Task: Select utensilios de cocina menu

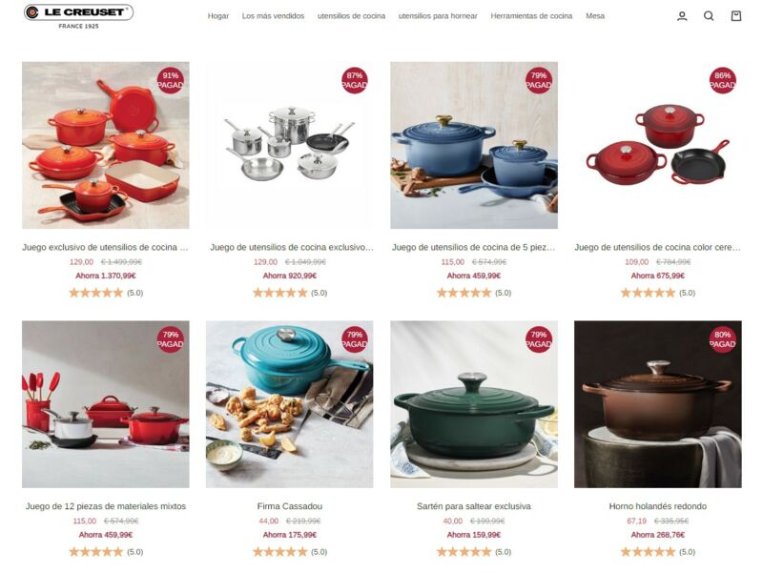Action: click(351, 16)
